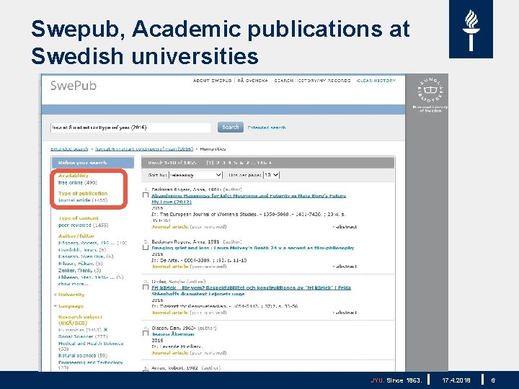
Task: Click the slide date 17.4.2018 in footer
Action: click(456, 380)
